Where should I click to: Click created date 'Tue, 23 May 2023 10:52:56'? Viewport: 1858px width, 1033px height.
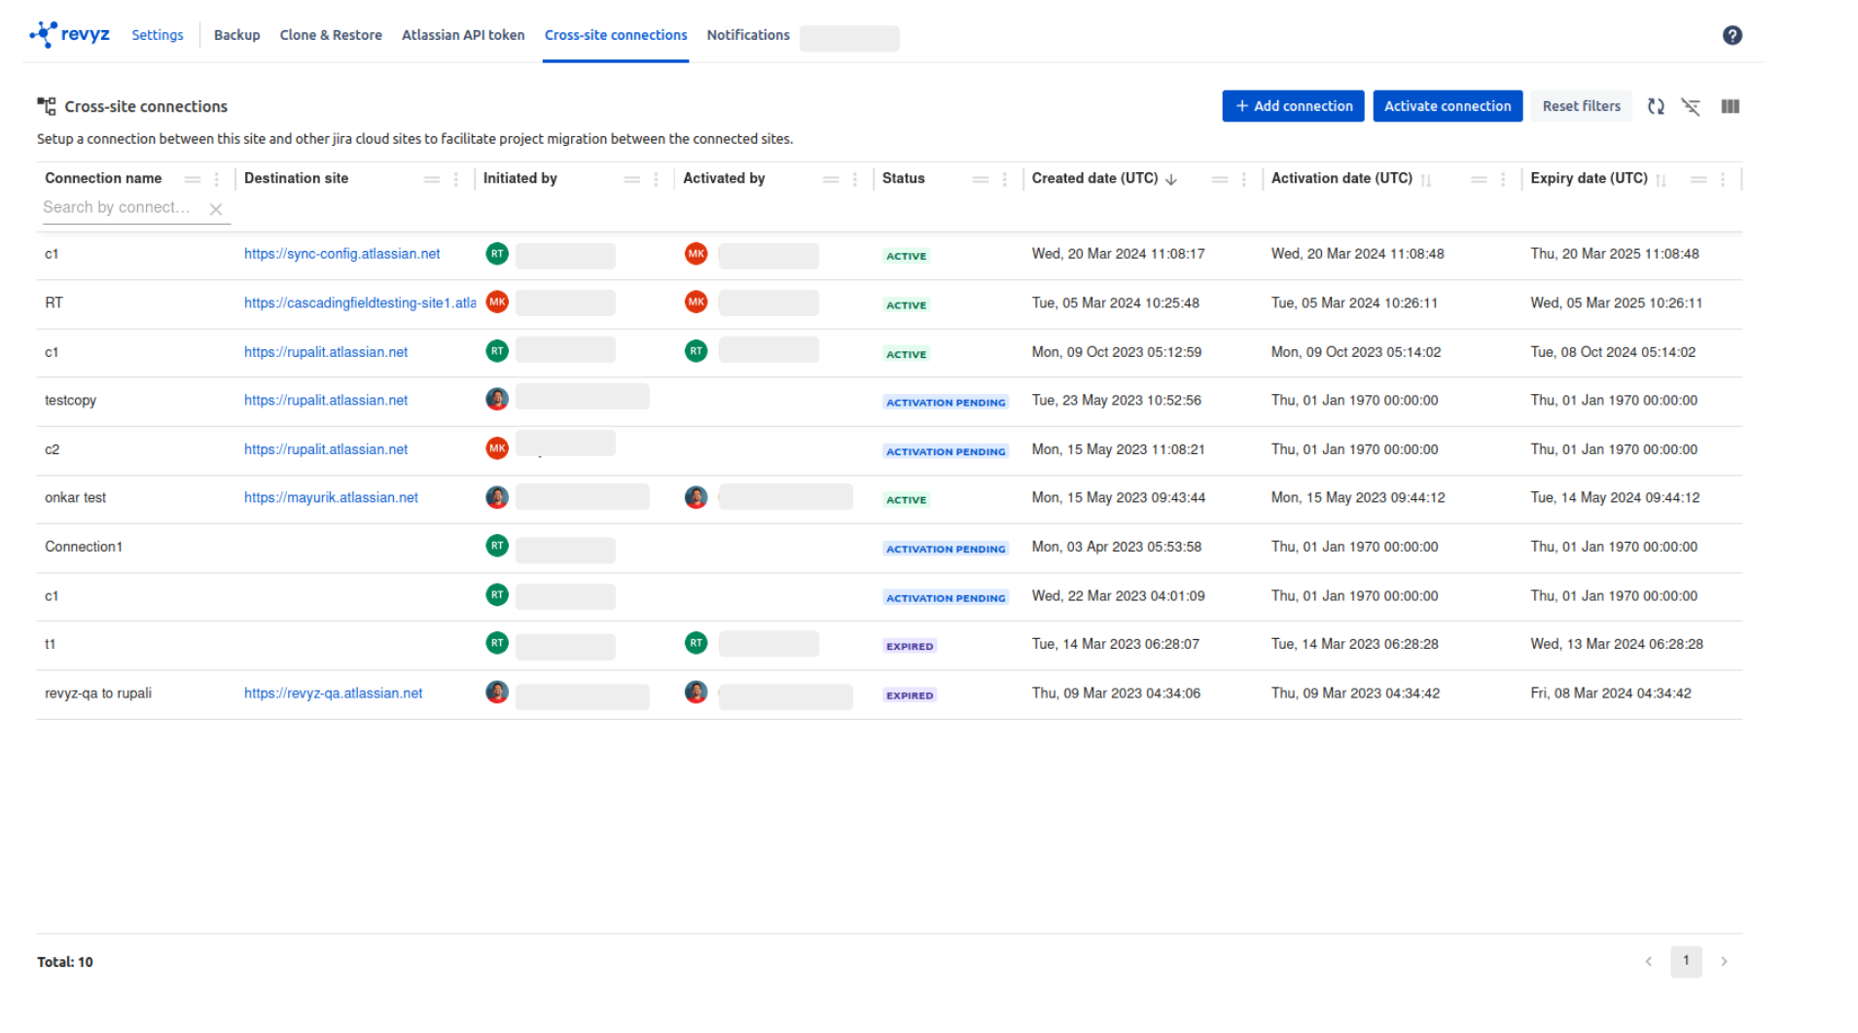point(1116,401)
